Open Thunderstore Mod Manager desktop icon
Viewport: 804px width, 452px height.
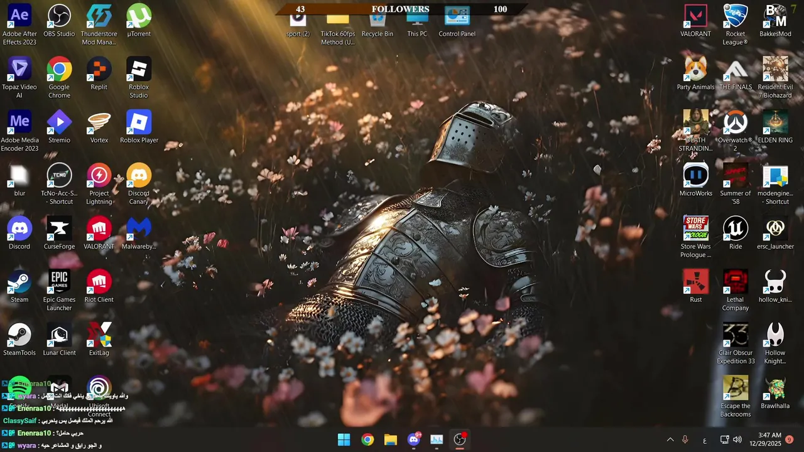(x=99, y=25)
